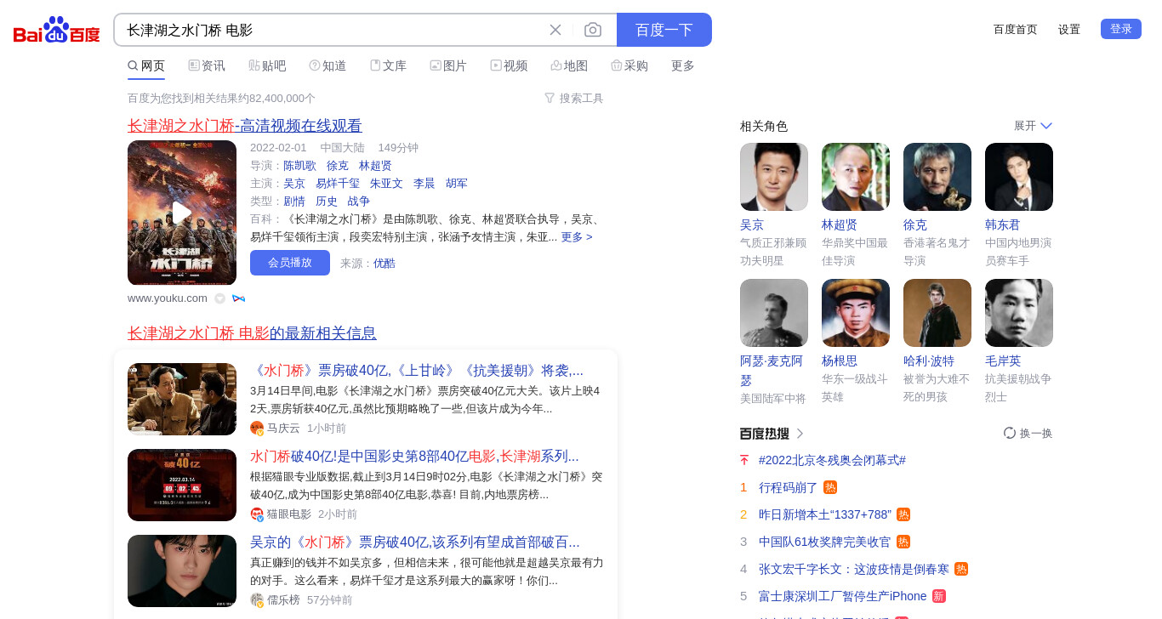Open 哈利·波特 portrait
This screenshot has width=1162, height=619.
tap(937, 313)
